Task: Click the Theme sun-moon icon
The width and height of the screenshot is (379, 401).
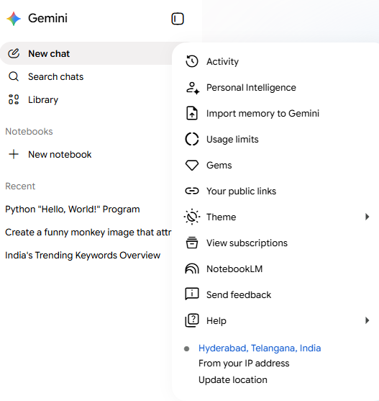Action: click(x=192, y=217)
